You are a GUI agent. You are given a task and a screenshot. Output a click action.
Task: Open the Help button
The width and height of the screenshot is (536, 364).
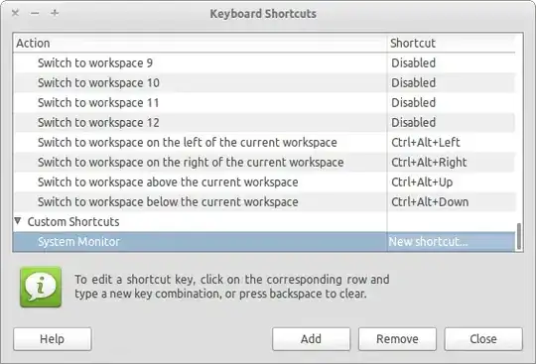point(53,339)
